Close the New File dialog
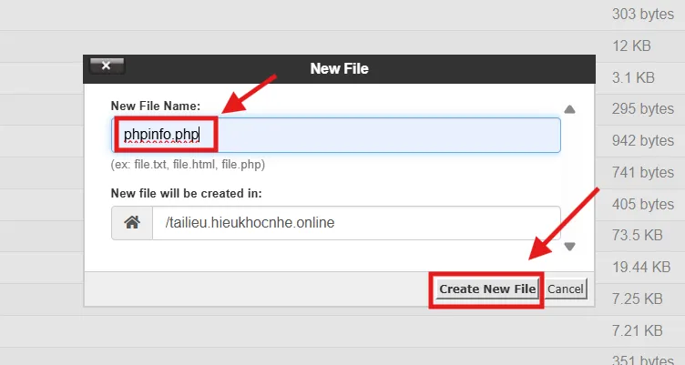 [x=107, y=66]
